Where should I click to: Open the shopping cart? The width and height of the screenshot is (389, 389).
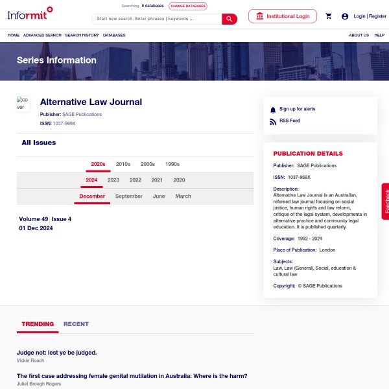pyautogui.click(x=329, y=16)
